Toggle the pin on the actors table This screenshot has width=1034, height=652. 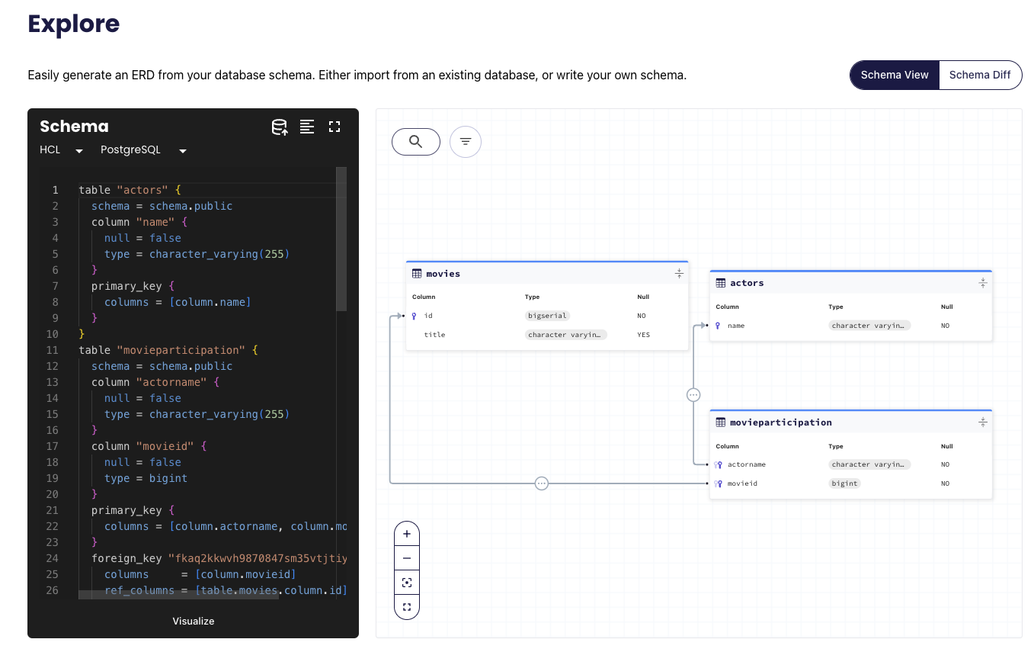tap(982, 281)
